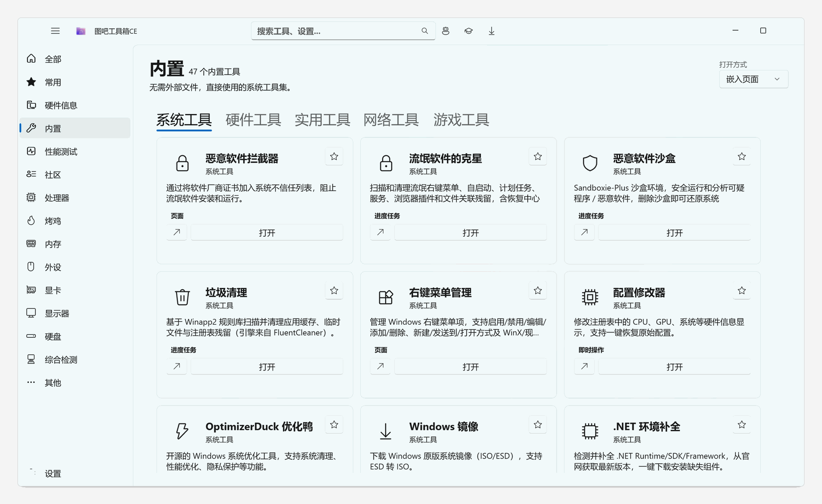The height and width of the screenshot is (504, 822).
Task: Star the Windows 镜像 card
Action: (538, 424)
